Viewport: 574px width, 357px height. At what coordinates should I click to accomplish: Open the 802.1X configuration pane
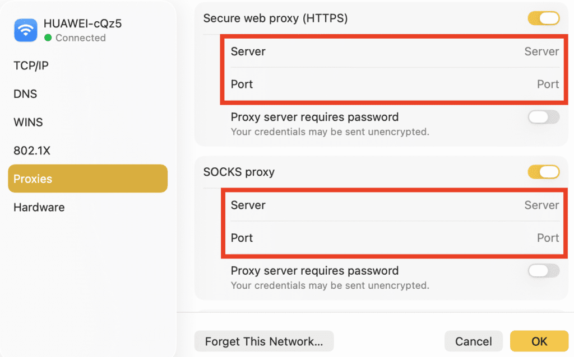[x=30, y=151]
